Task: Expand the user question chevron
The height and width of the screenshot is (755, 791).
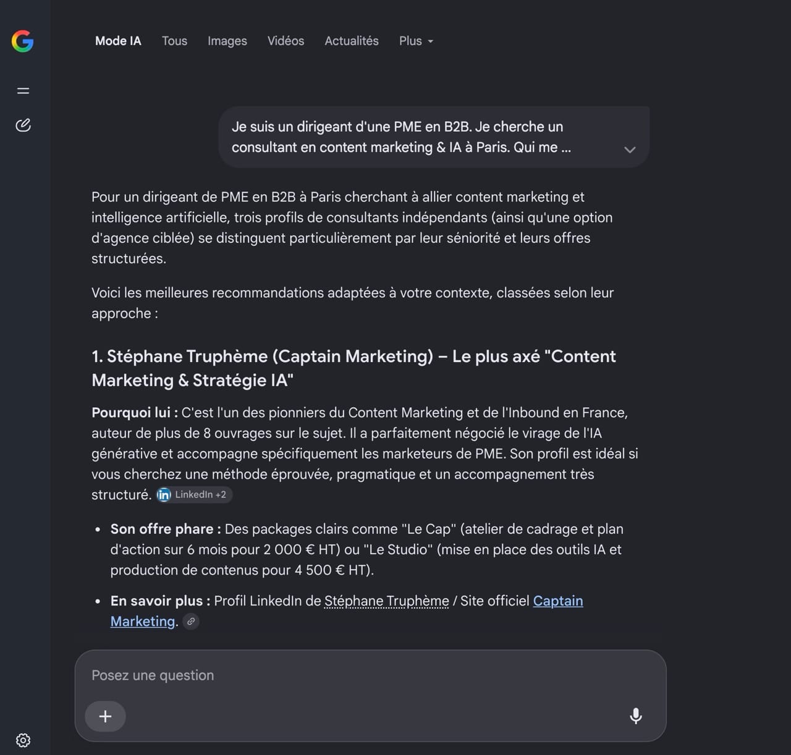Action: (630, 150)
